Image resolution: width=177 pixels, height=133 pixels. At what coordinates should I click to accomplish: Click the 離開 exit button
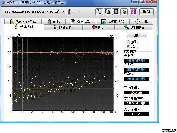146,12
